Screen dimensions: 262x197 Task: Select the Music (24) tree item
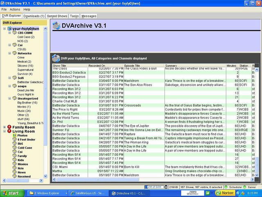[24, 111]
